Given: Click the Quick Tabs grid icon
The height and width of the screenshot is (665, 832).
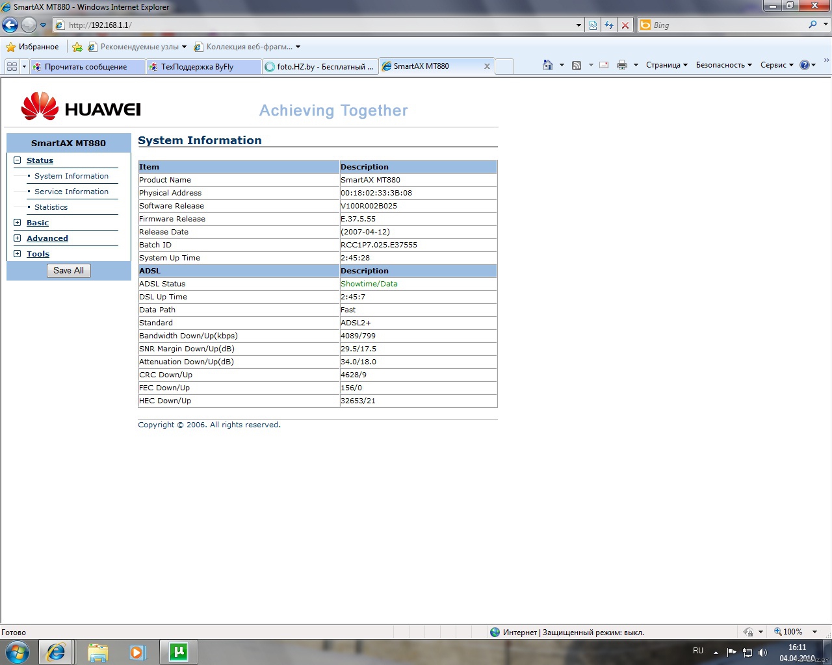Looking at the screenshot, I should [12, 66].
